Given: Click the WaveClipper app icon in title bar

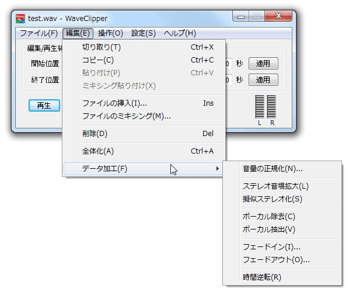Looking at the screenshot, I should [20, 19].
